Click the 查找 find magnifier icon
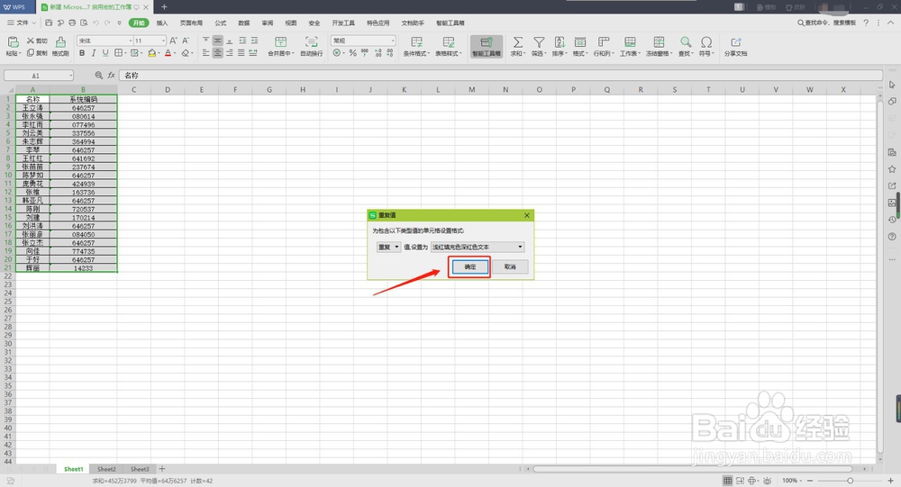The height and width of the screenshot is (487, 901). pyautogui.click(x=685, y=42)
